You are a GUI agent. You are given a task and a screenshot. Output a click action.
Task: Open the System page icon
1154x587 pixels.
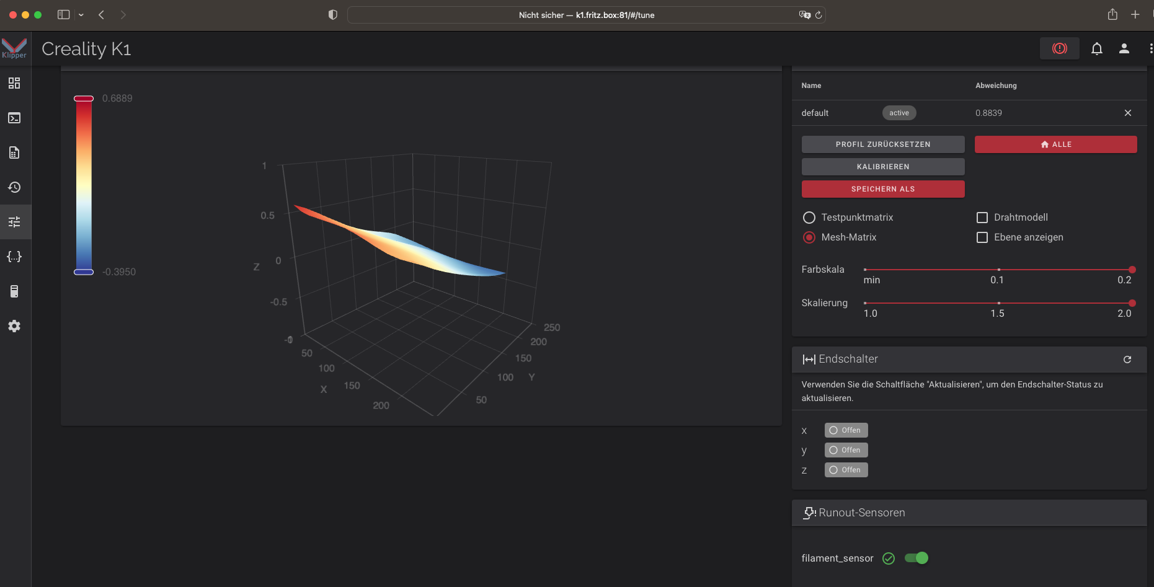(14, 291)
